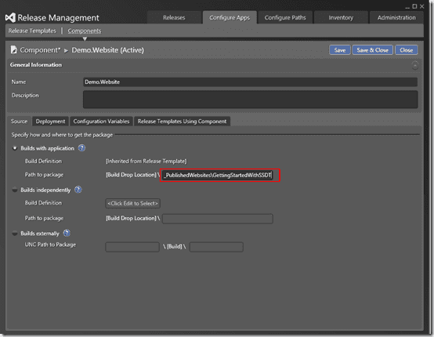Click the Save button
Screen dimensions: 434x337
point(340,50)
